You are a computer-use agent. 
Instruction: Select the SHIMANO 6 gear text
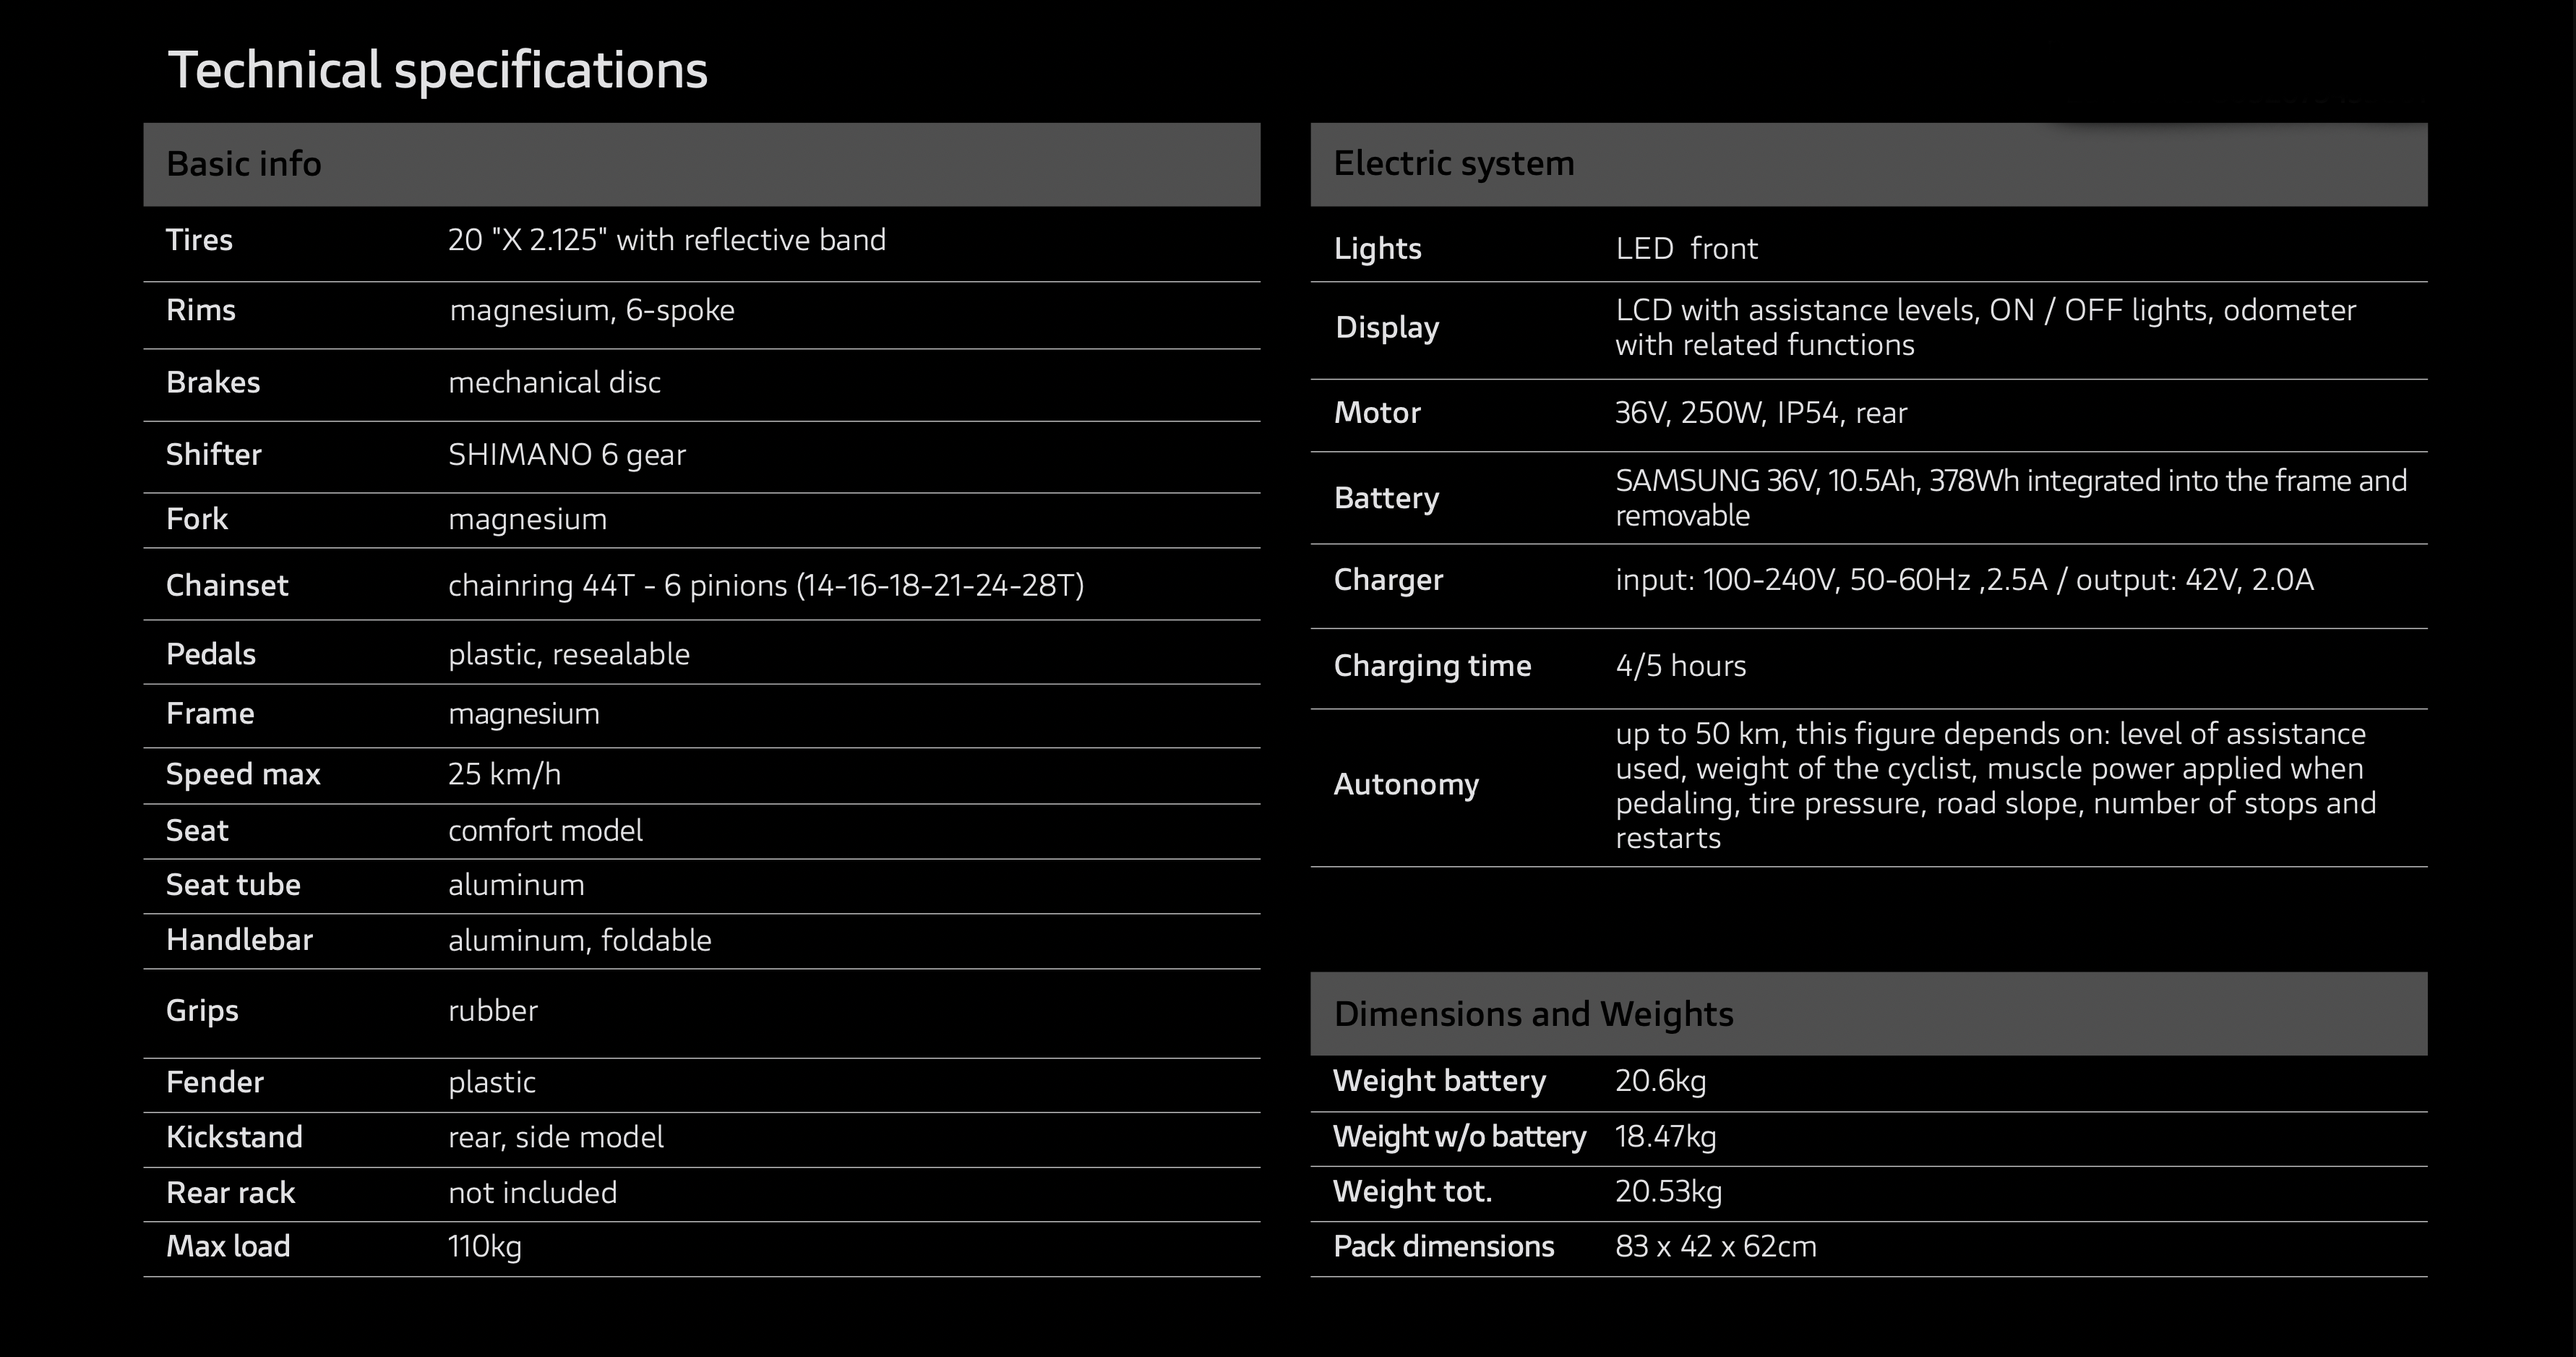click(567, 455)
